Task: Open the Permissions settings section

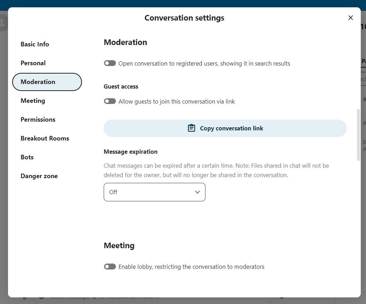Action: point(38,120)
